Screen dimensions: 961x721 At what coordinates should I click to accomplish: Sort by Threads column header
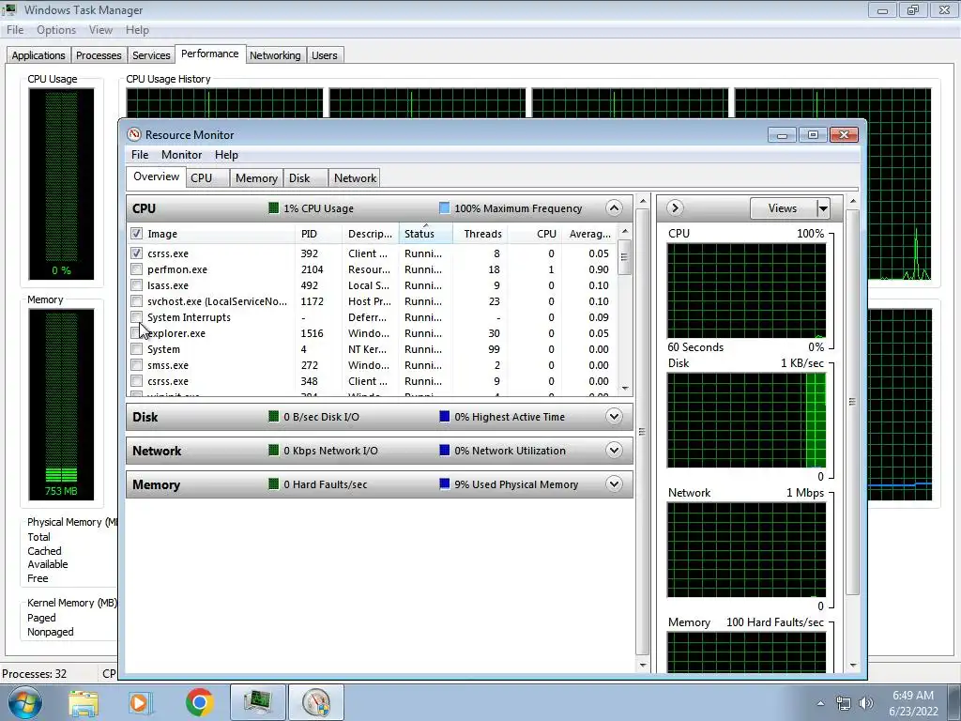(x=480, y=234)
